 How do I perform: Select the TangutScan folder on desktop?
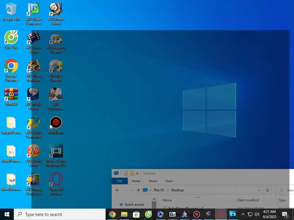(x=11, y=125)
